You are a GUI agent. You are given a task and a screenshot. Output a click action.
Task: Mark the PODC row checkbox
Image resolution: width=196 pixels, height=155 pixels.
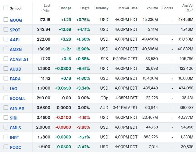tap(6, 147)
